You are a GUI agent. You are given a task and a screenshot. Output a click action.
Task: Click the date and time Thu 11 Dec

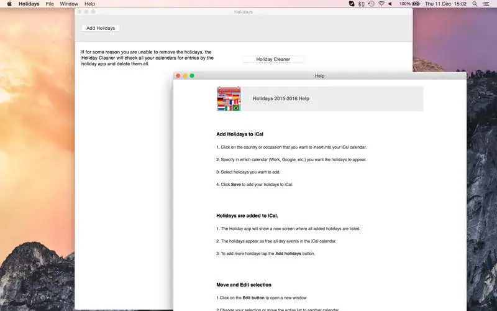pyautogui.click(x=445, y=4)
